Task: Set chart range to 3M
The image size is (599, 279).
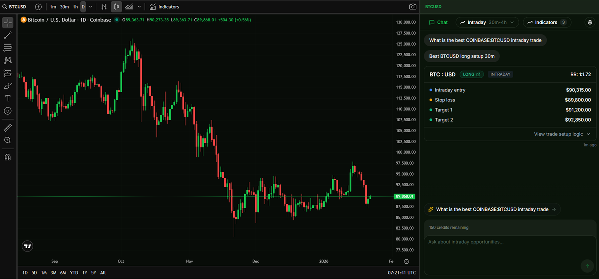Action: tap(53, 273)
